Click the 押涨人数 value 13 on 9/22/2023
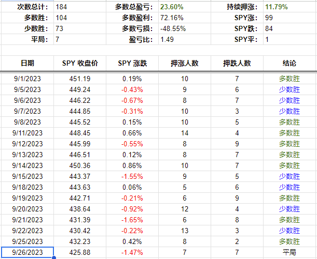The image size is (317, 259). [185, 231]
